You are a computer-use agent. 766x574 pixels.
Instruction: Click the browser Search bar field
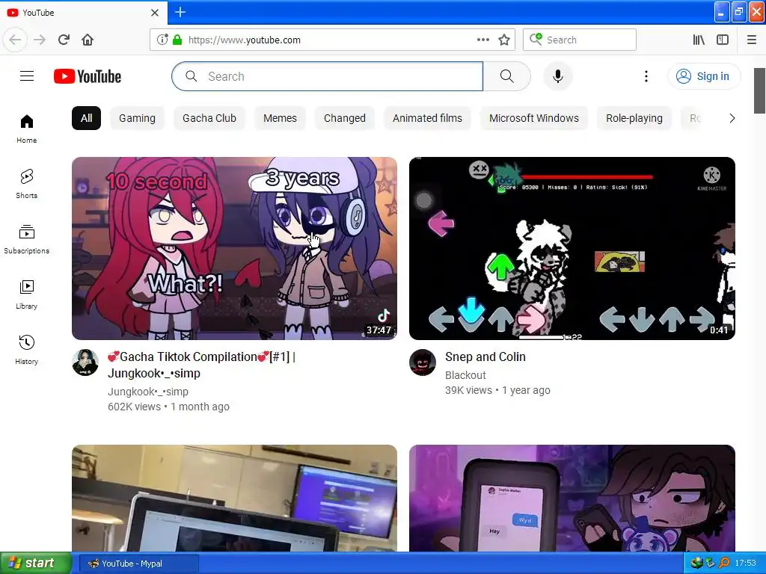(580, 40)
